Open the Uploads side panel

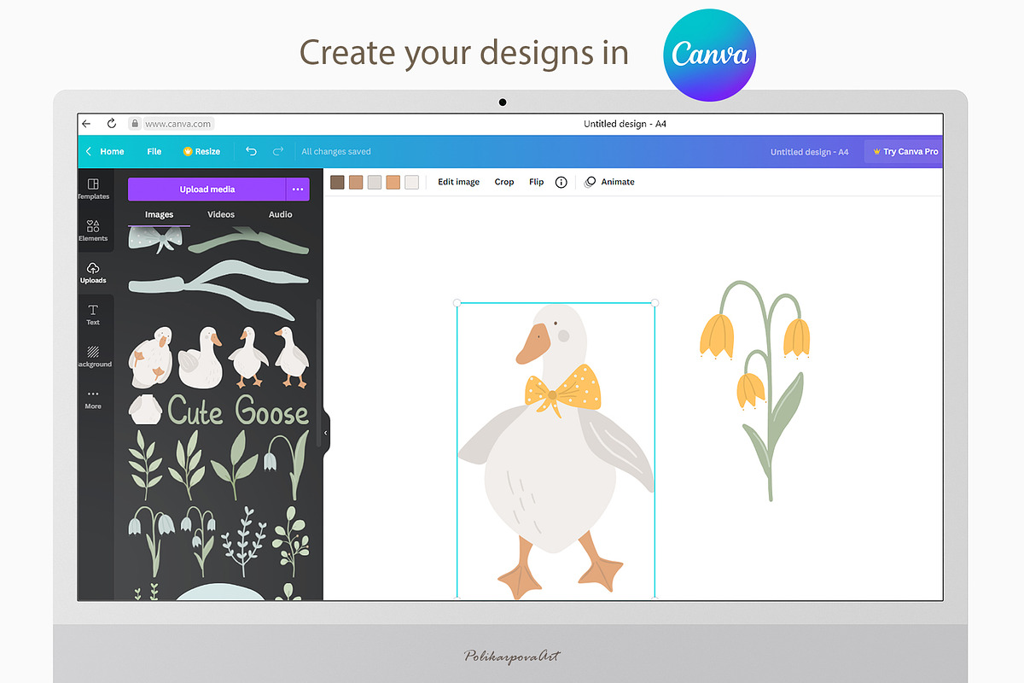click(x=93, y=273)
